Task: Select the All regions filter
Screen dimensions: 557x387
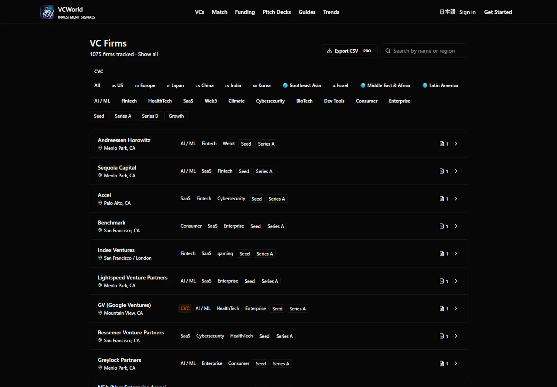Action: click(x=97, y=85)
